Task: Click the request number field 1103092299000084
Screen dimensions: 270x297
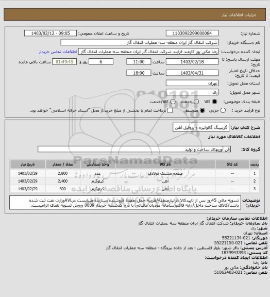Action: tap(192, 33)
